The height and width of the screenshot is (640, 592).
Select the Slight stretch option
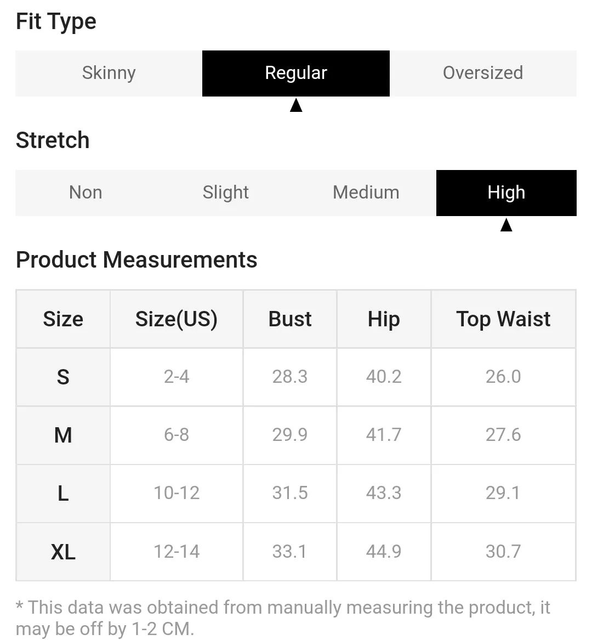pyautogui.click(x=226, y=192)
